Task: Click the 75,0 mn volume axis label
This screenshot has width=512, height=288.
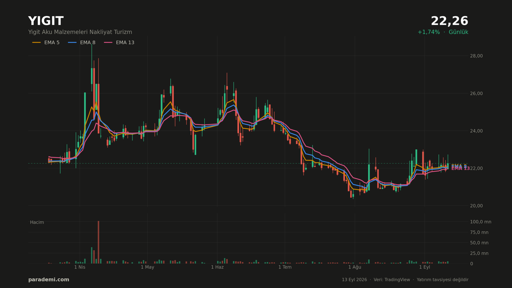Action: [479, 232]
